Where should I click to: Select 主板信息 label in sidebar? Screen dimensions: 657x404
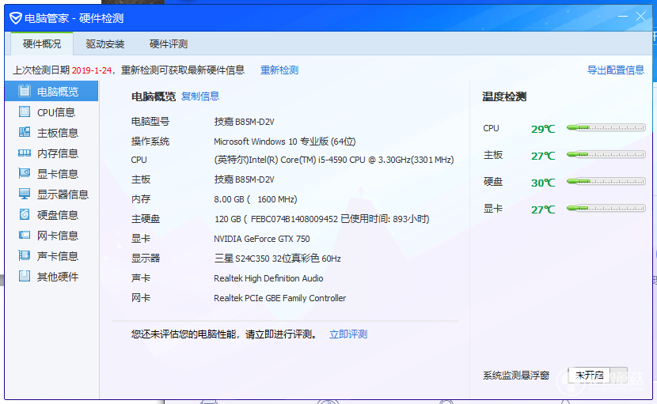[x=58, y=133]
